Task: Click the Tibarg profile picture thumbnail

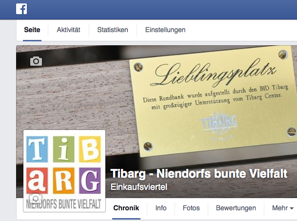Action: (x=64, y=171)
